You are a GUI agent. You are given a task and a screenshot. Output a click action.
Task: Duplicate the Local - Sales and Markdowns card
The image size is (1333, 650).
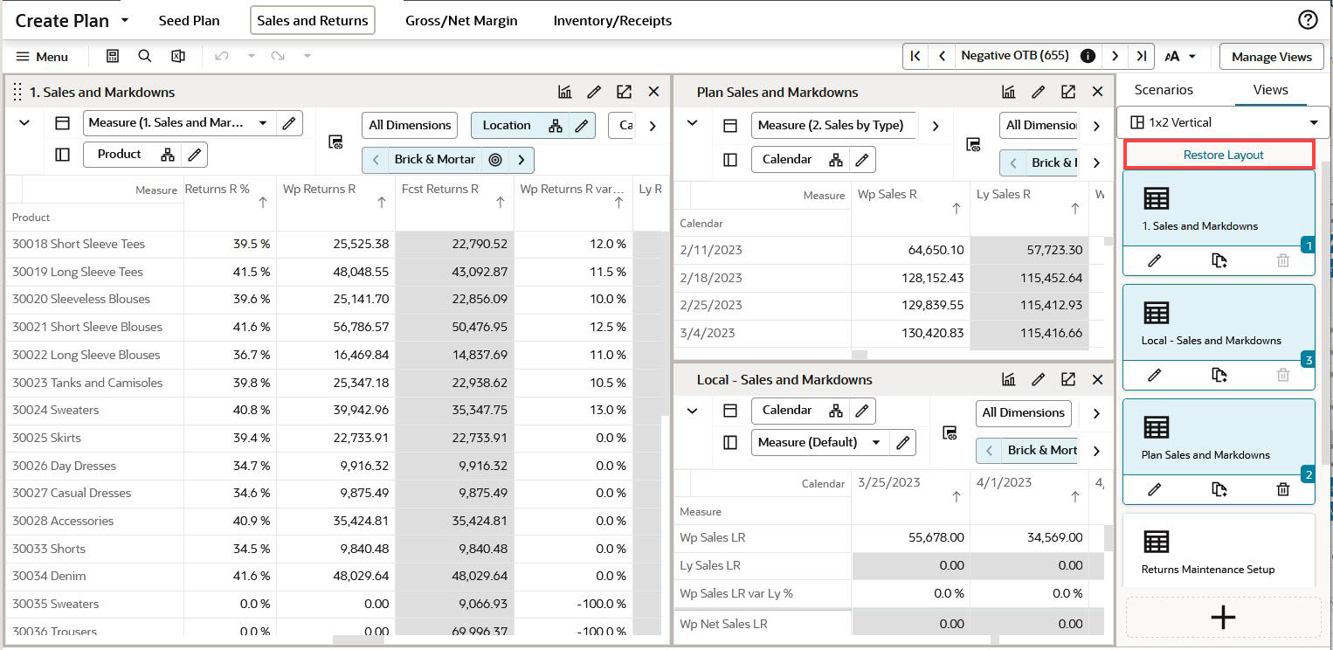pos(1219,375)
